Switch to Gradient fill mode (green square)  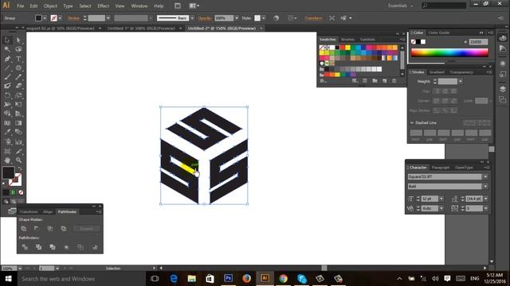14,192
